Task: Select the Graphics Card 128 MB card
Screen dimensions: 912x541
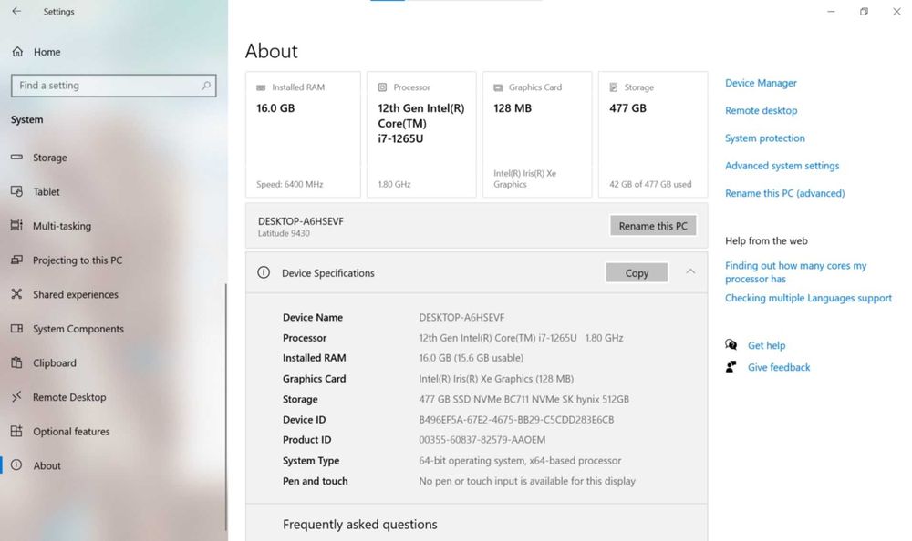Action: coord(537,135)
